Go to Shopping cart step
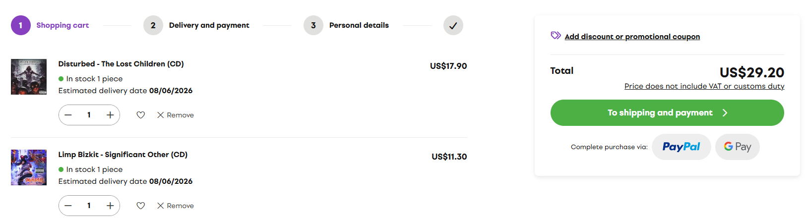Screen dimensions: 806x220 50,25
